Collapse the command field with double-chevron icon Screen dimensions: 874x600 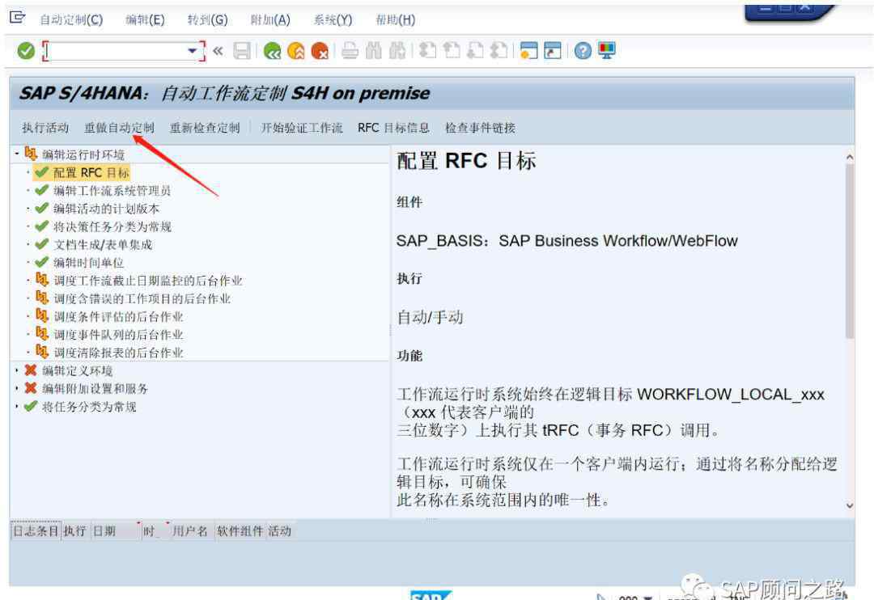tap(218, 51)
